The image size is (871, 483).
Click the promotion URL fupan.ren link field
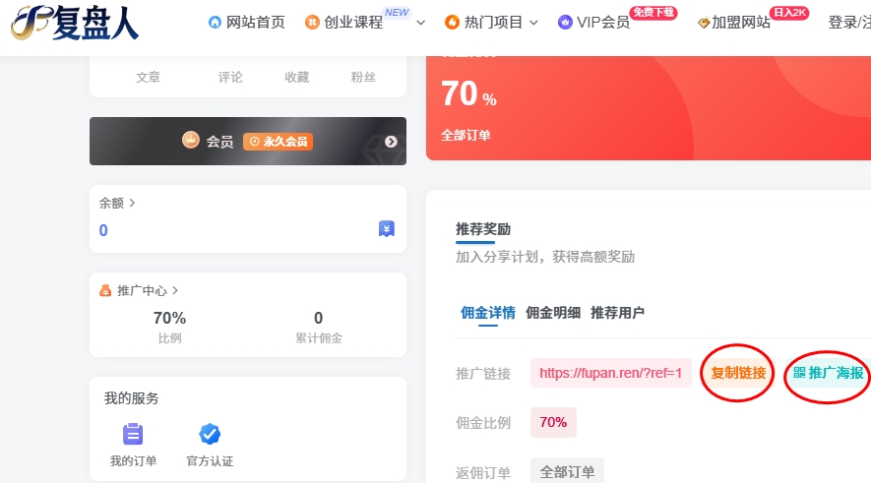[610, 373]
